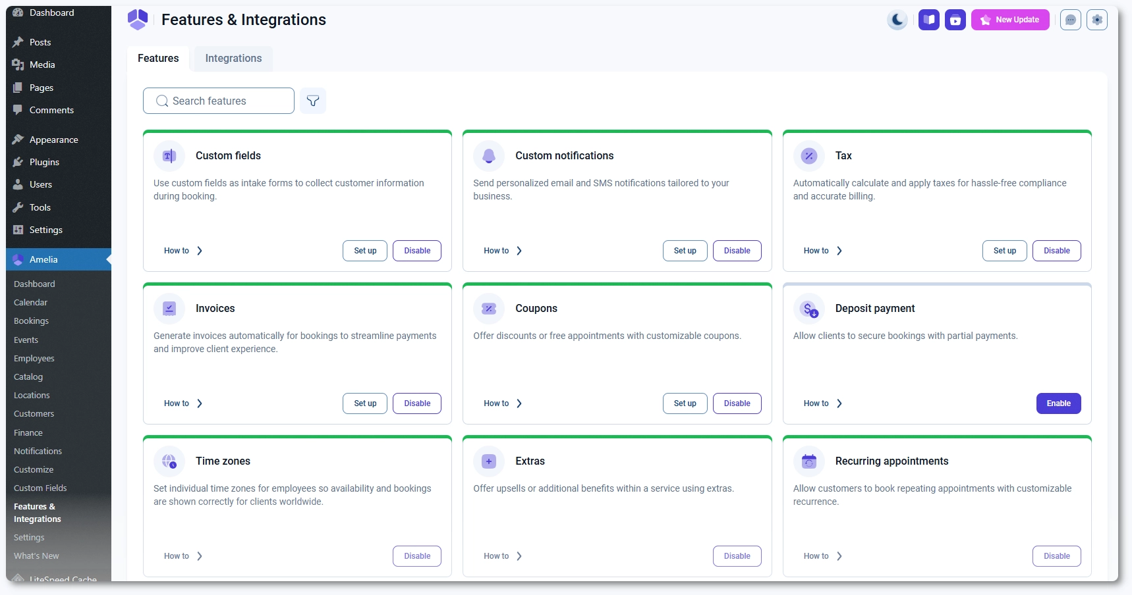
Task: Open the features filter funnel icon
Action: coord(313,101)
